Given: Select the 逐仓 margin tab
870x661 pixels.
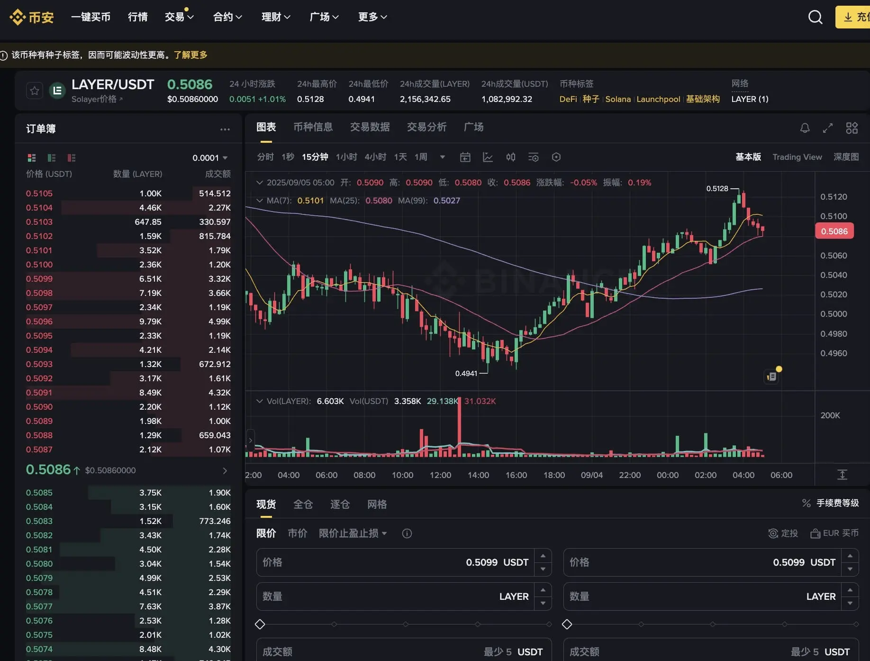Looking at the screenshot, I should pyautogui.click(x=340, y=505).
